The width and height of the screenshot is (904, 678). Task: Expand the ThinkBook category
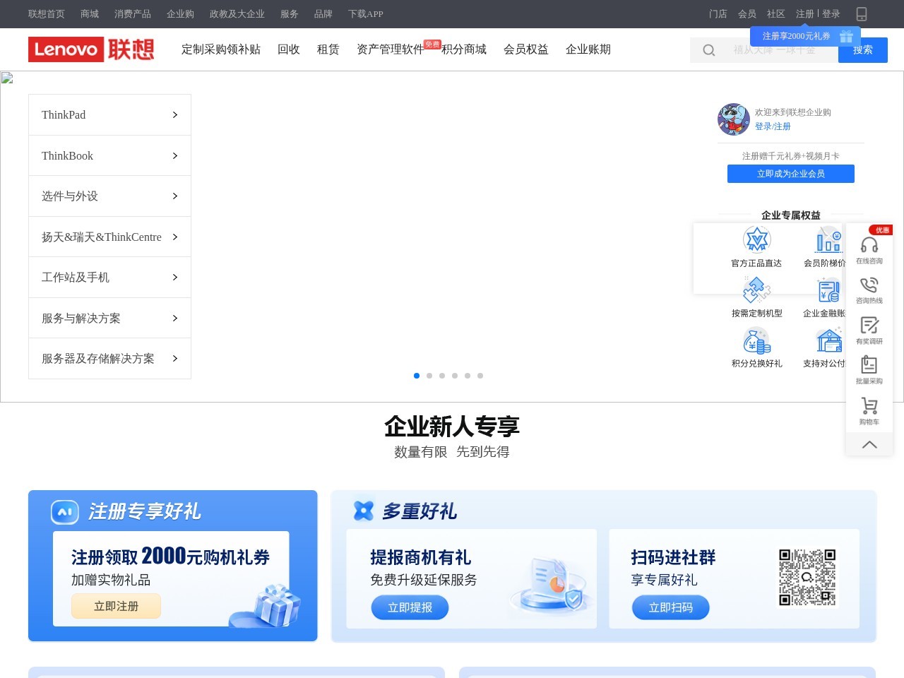[109, 155]
